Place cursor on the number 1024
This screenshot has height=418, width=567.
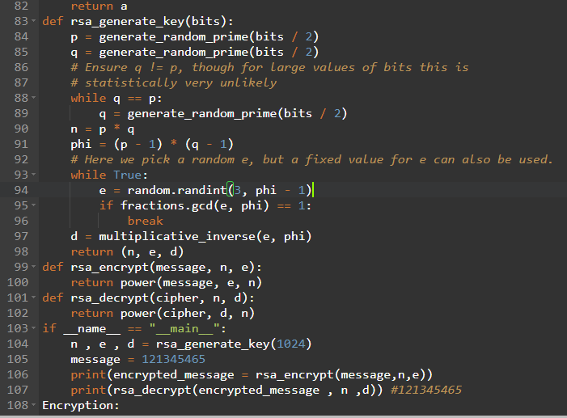coord(290,344)
